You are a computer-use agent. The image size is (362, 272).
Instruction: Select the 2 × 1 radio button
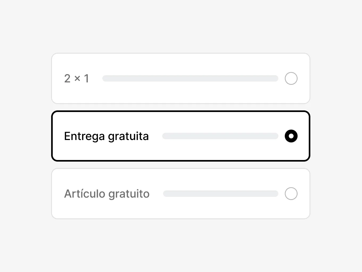291,78
